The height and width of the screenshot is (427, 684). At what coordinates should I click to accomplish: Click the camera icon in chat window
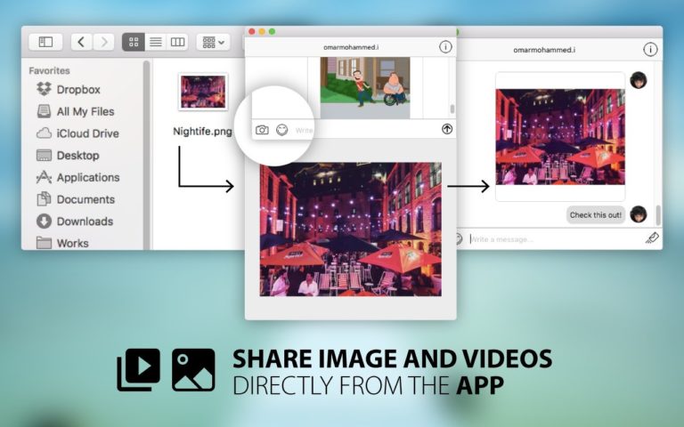262,130
